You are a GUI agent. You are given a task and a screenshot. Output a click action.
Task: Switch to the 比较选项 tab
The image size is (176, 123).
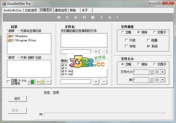pyautogui.click(x=31, y=10)
